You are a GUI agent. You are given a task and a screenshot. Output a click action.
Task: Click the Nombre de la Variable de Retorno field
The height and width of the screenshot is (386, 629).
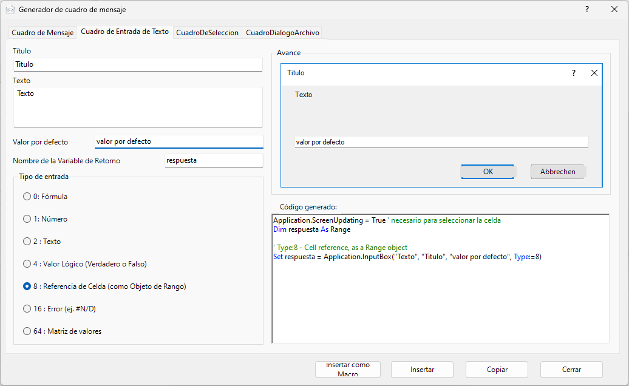tap(214, 160)
